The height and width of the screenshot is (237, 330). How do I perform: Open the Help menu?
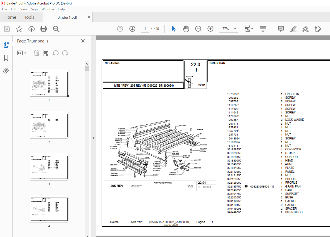coord(61,9)
